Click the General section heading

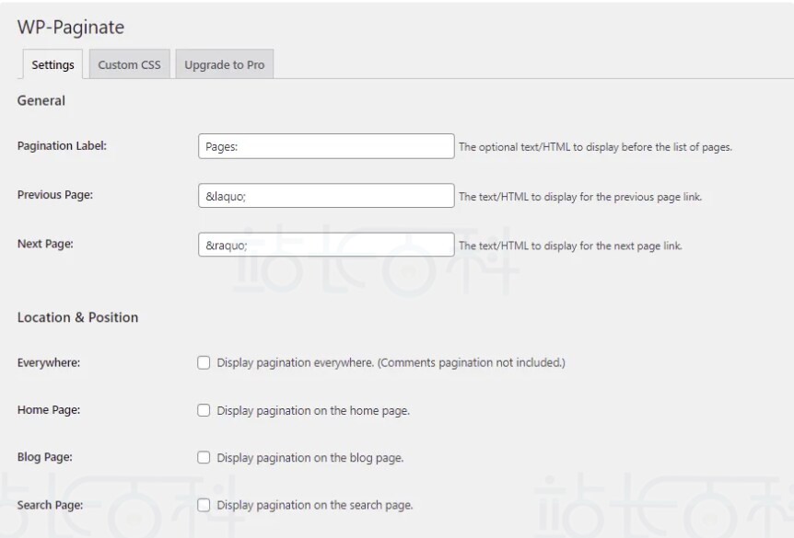pos(41,100)
